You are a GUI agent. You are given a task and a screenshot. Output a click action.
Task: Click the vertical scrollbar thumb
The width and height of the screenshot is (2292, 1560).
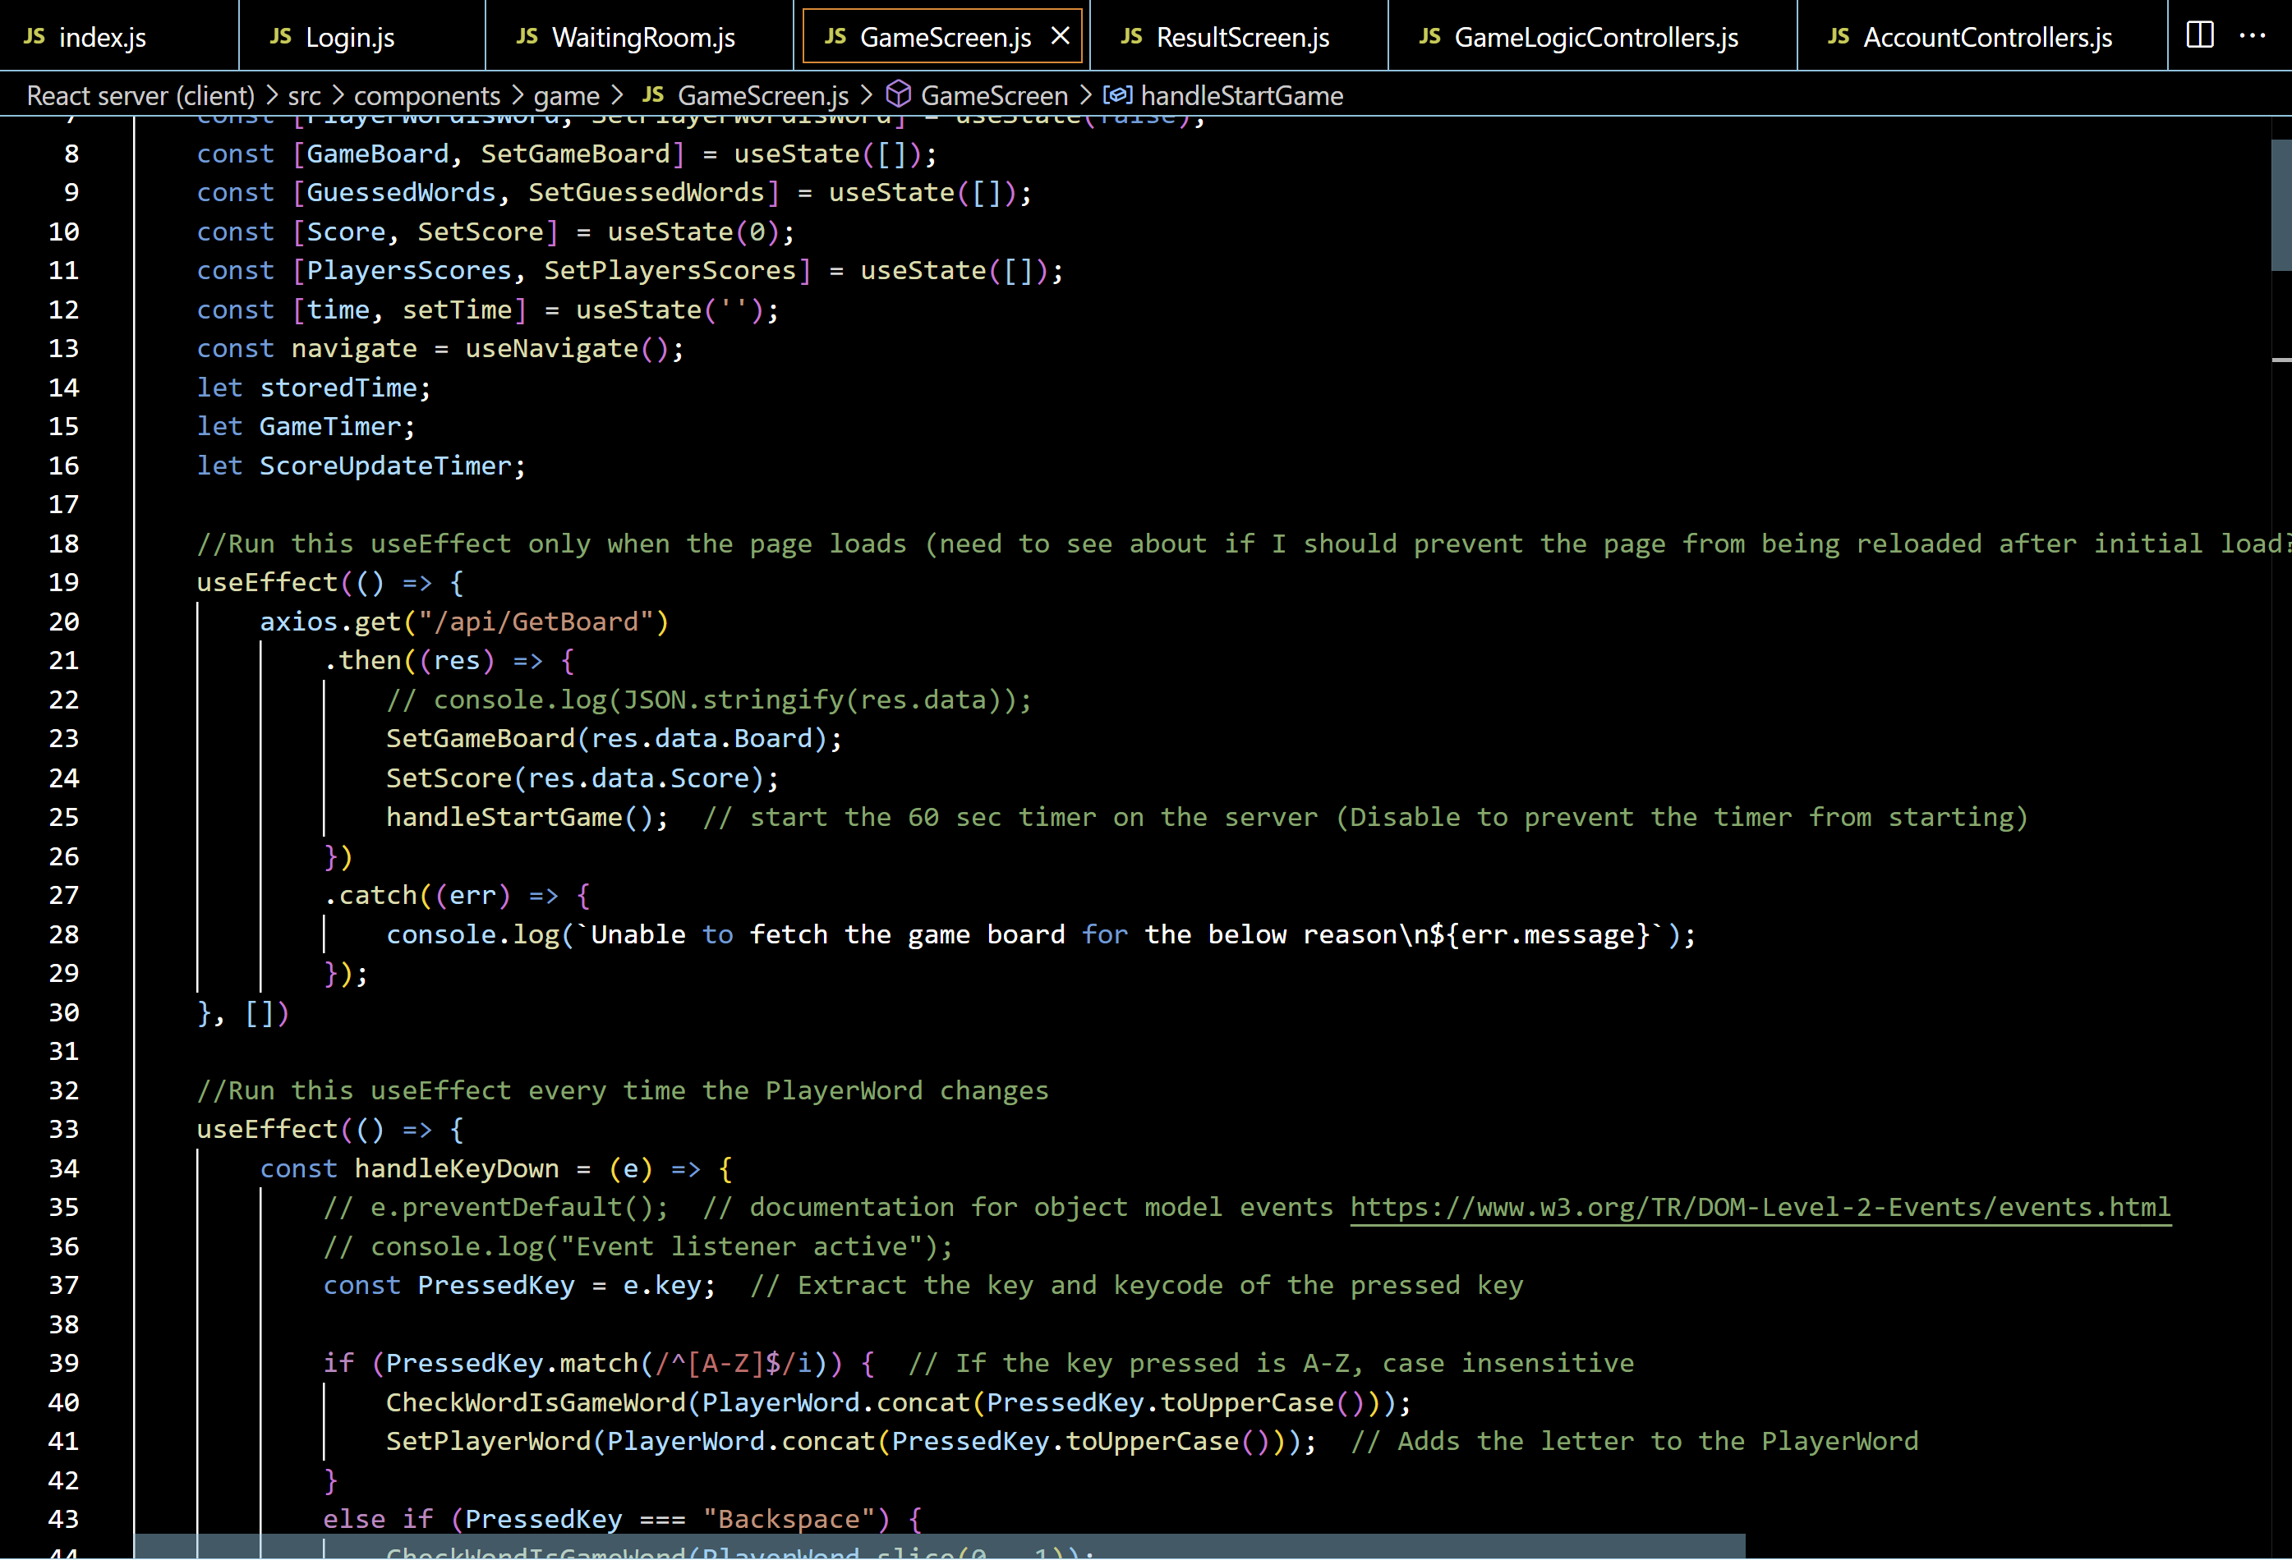[2281, 205]
